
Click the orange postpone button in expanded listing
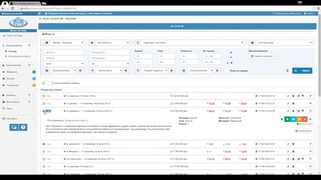click(x=299, y=119)
